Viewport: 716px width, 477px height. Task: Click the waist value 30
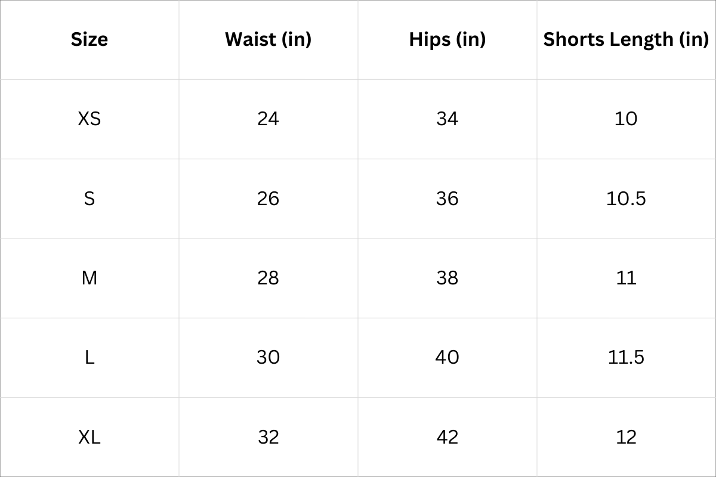268,357
